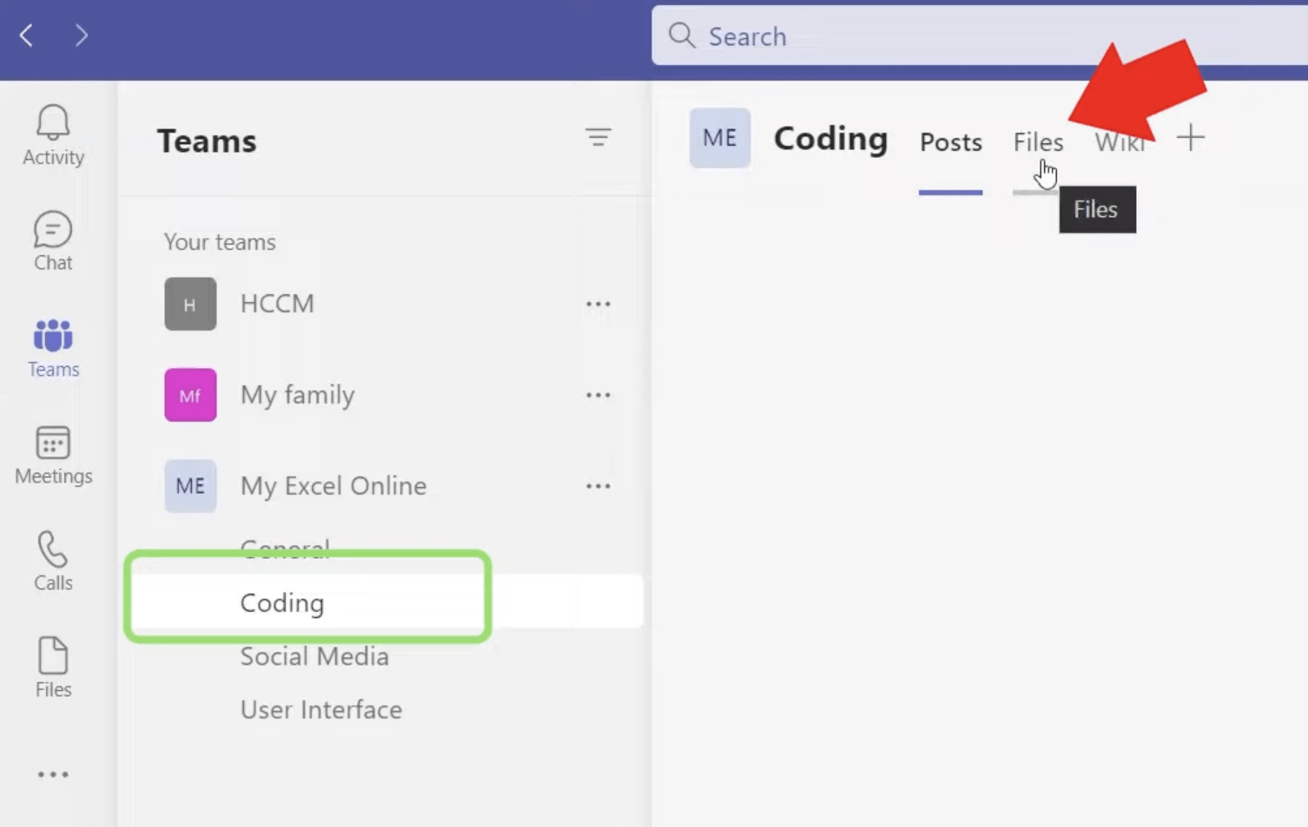This screenshot has width=1308, height=827.
Task: Switch to the Files tab in Coding
Action: [x=1038, y=142]
